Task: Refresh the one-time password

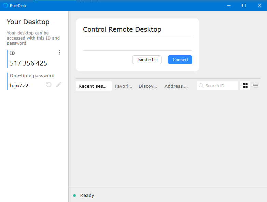Action: (x=49, y=85)
